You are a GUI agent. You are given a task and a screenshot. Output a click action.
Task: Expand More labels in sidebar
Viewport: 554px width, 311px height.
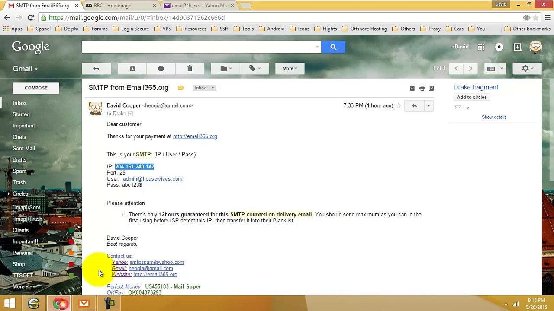coord(20,286)
